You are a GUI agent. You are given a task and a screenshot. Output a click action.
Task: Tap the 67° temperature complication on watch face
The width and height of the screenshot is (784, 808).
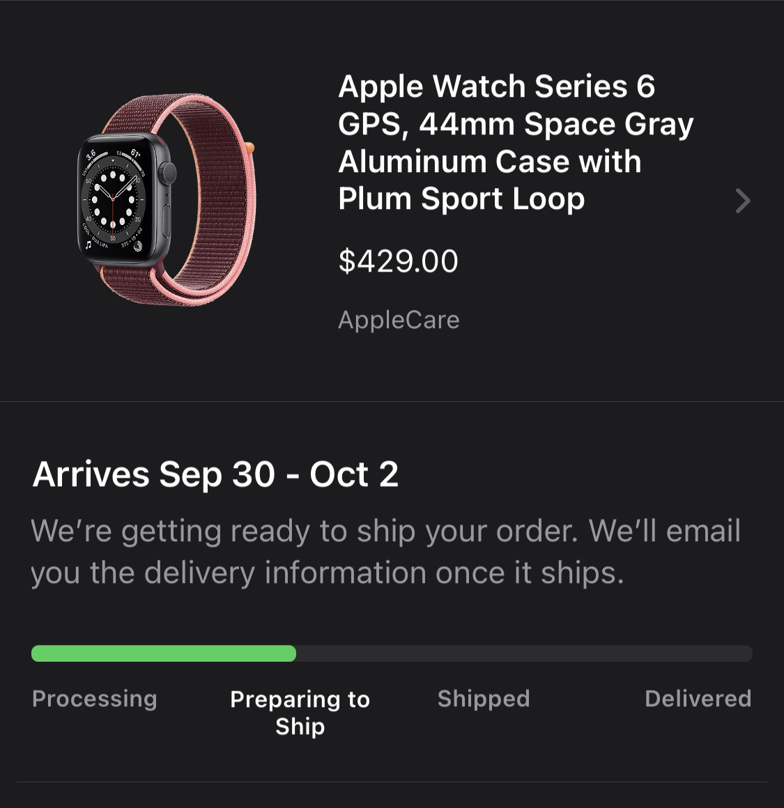[135, 152]
